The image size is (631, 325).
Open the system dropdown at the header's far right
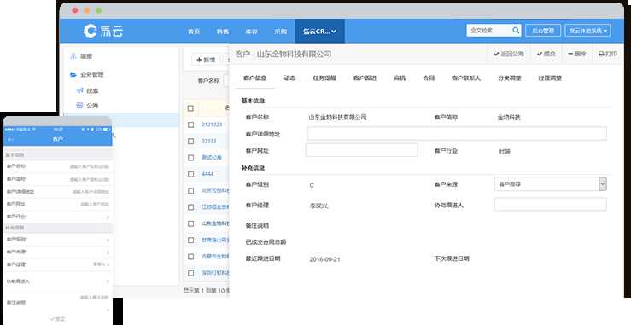tap(587, 31)
